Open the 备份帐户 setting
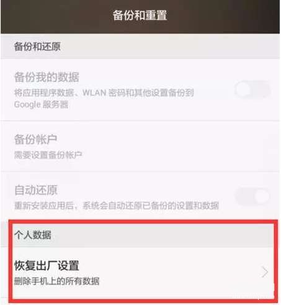The width and height of the screenshot is (281, 305). click(x=140, y=146)
